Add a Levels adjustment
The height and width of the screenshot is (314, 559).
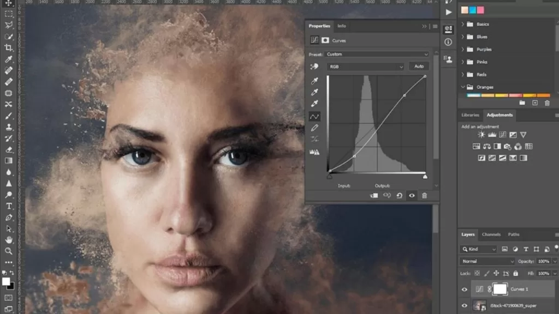[x=492, y=135]
